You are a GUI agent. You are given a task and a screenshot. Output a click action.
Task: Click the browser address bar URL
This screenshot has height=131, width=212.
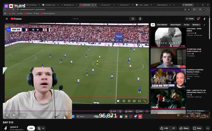(x=32, y=10)
